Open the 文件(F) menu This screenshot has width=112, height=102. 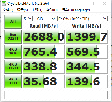point(8,10)
